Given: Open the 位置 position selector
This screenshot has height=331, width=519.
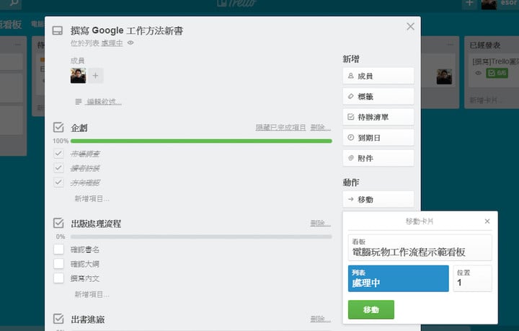Looking at the screenshot, I should 472,278.
